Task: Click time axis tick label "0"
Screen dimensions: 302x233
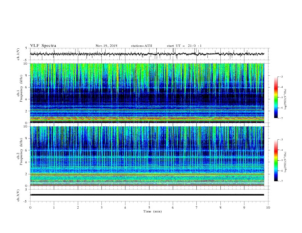Action: (30, 207)
